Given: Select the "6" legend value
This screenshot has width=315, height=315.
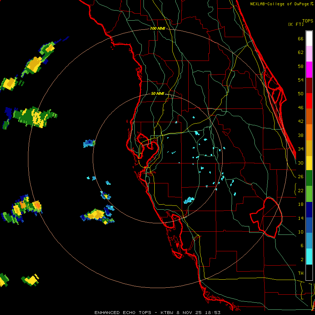Looking at the screenshot, I should point(302,246).
